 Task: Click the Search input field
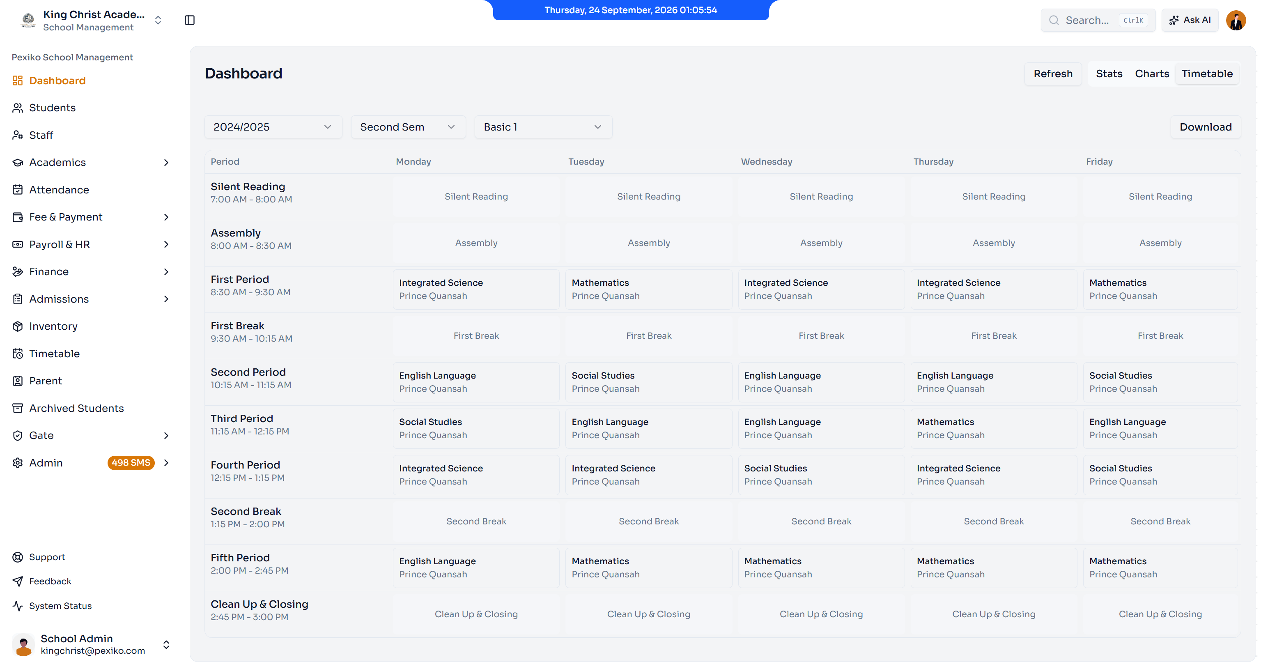1098,20
